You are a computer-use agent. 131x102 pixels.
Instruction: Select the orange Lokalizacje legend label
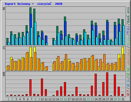(x=128, y=57)
